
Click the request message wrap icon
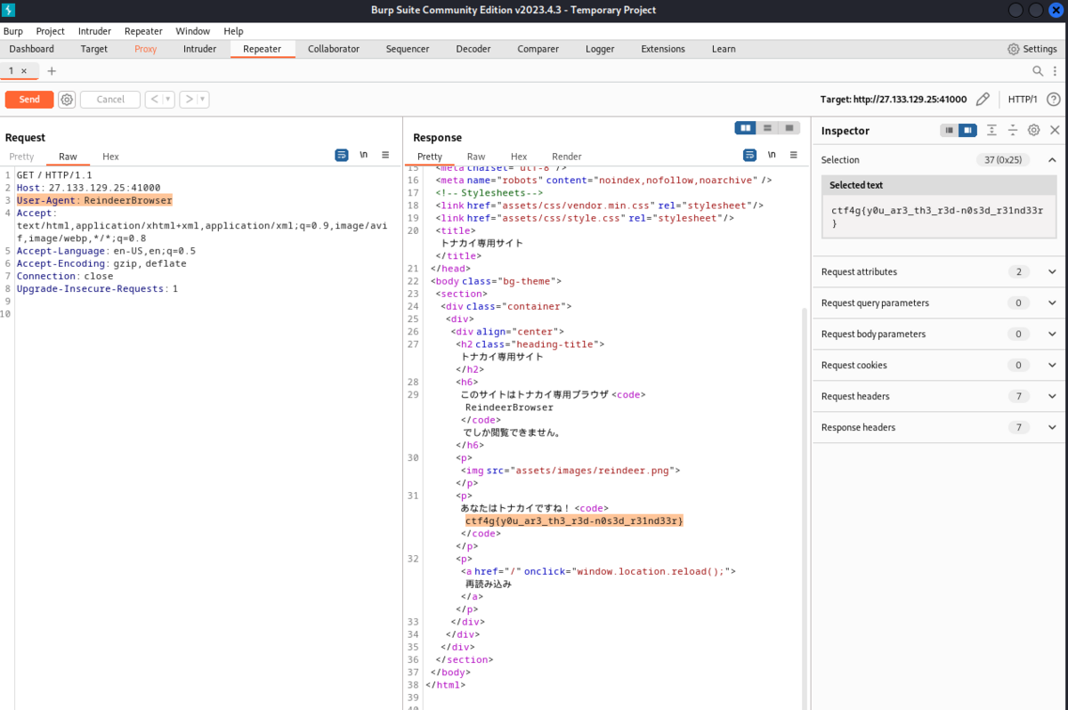(x=342, y=155)
